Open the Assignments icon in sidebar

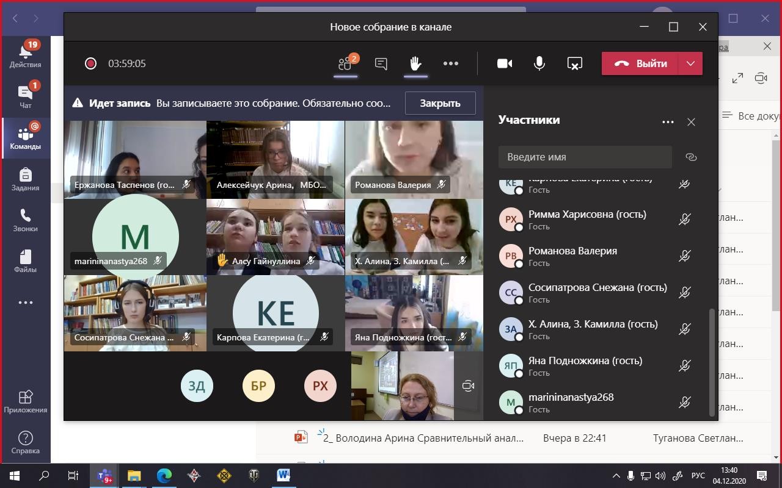coord(25,179)
